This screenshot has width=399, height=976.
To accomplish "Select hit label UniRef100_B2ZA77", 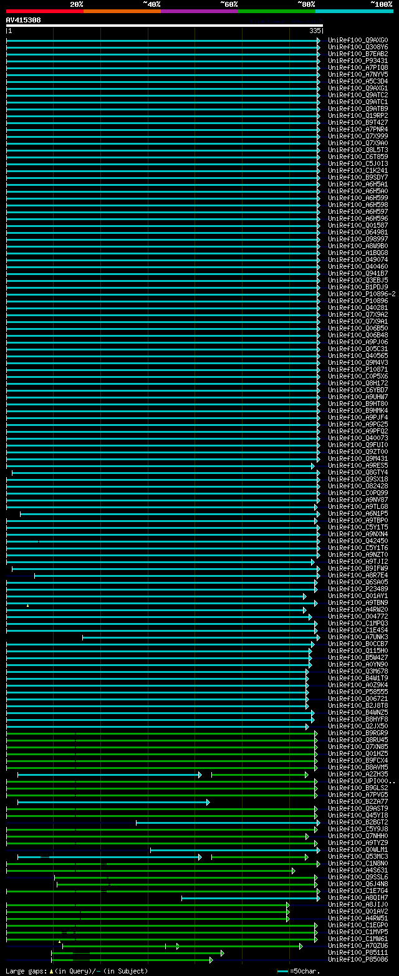I will [358, 802].
